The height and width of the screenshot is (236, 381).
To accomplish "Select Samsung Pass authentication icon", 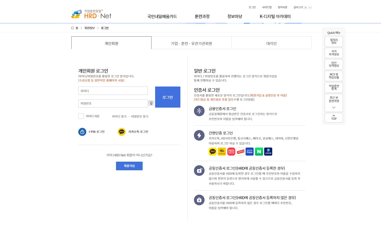I will pyautogui.click(x=249, y=151).
